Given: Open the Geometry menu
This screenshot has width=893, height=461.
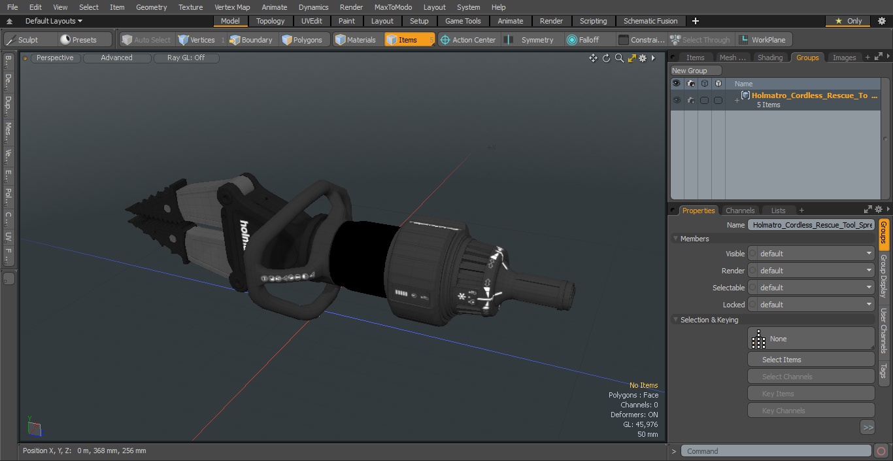Looking at the screenshot, I should click(x=151, y=7).
